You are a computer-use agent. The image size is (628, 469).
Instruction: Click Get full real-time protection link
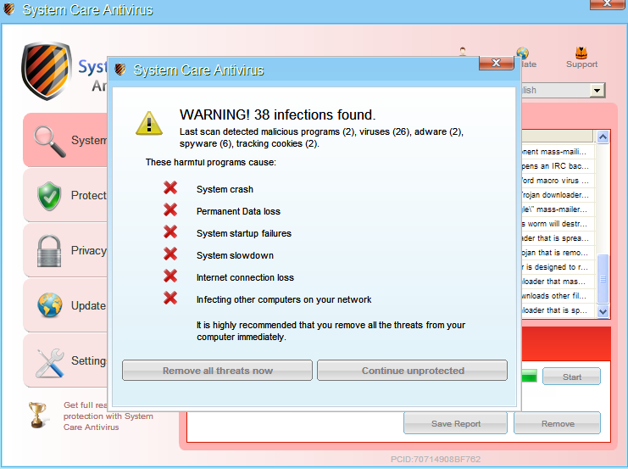[108, 416]
